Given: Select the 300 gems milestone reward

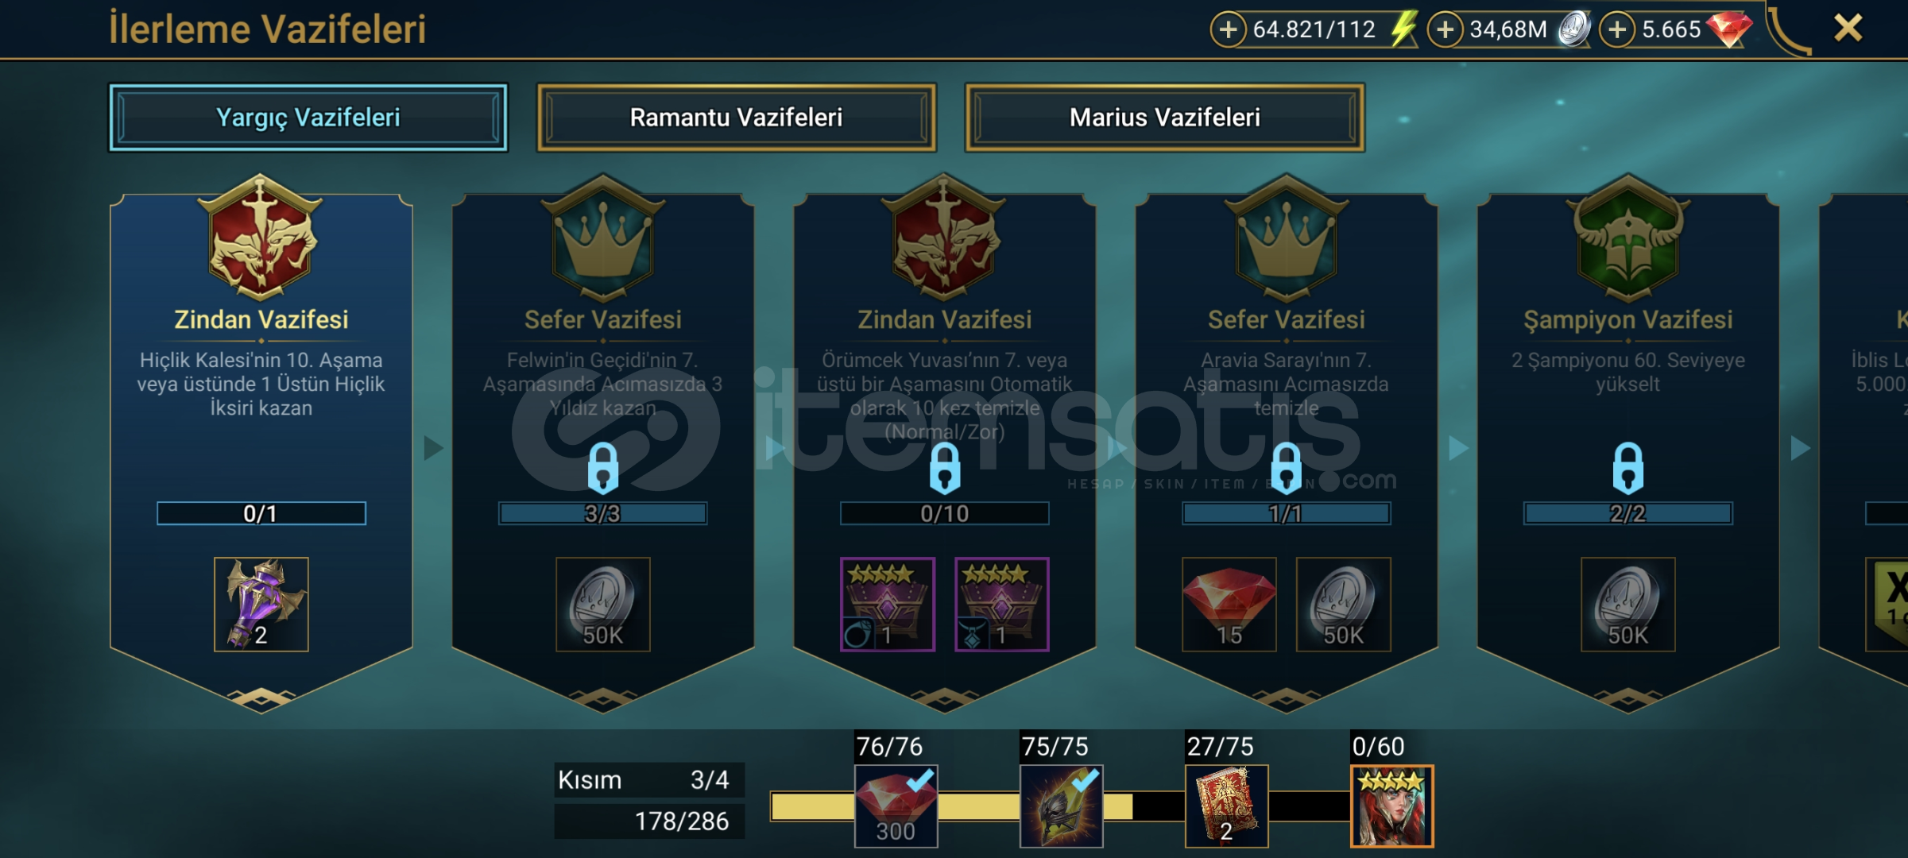Looking at the screenshot, I should (896, 806).
